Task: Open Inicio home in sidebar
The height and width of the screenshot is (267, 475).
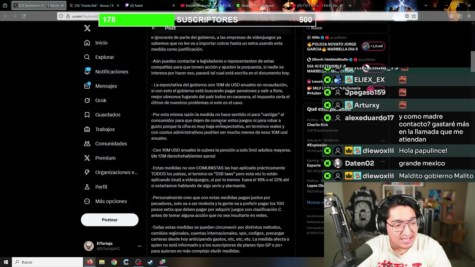Action: (x=96, y=43)
